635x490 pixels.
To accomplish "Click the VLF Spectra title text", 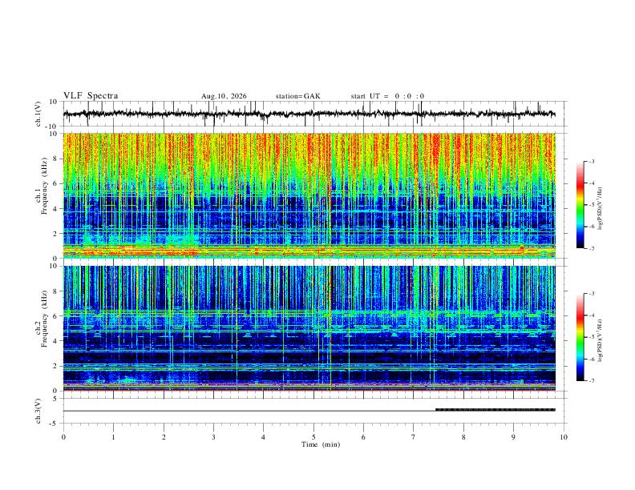I will tap(91, 96).
